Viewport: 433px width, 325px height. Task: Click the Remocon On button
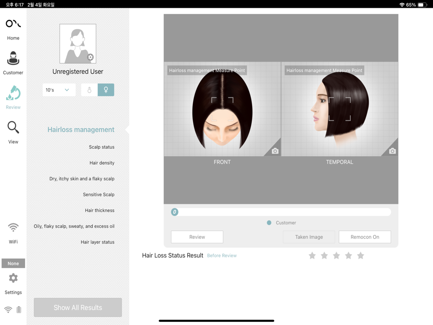point(365,237)
